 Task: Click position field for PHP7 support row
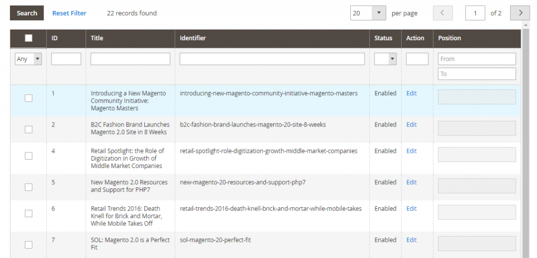pos(477,186)
